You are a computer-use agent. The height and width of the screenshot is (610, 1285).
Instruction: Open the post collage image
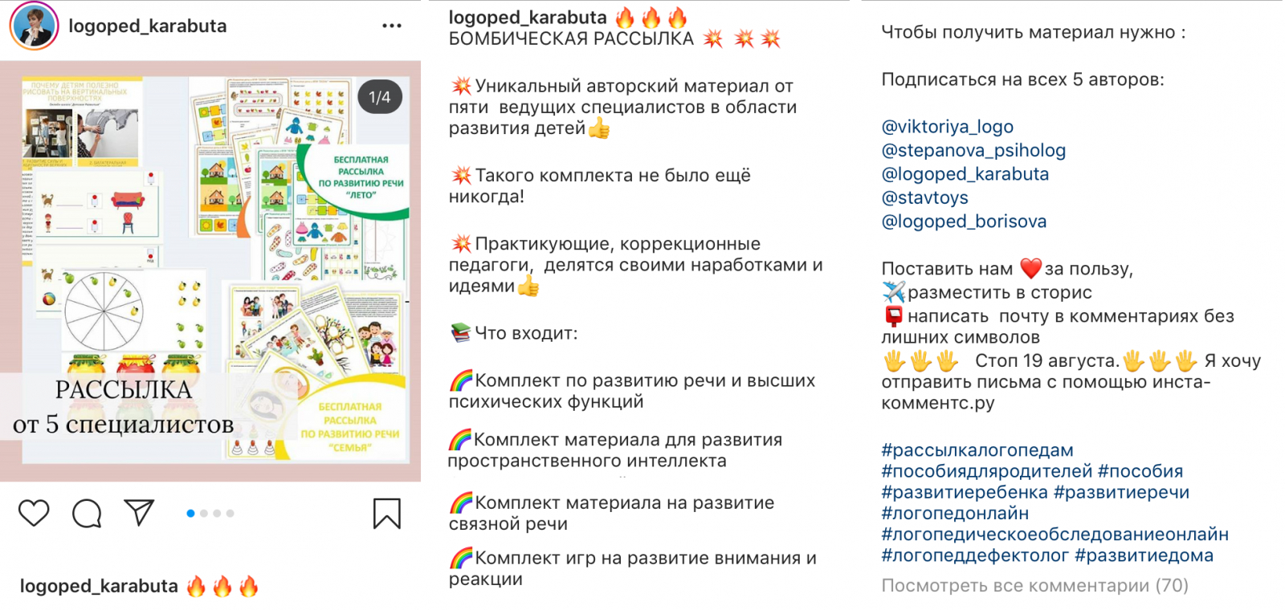pyautogui.click(x=210, y=270)
